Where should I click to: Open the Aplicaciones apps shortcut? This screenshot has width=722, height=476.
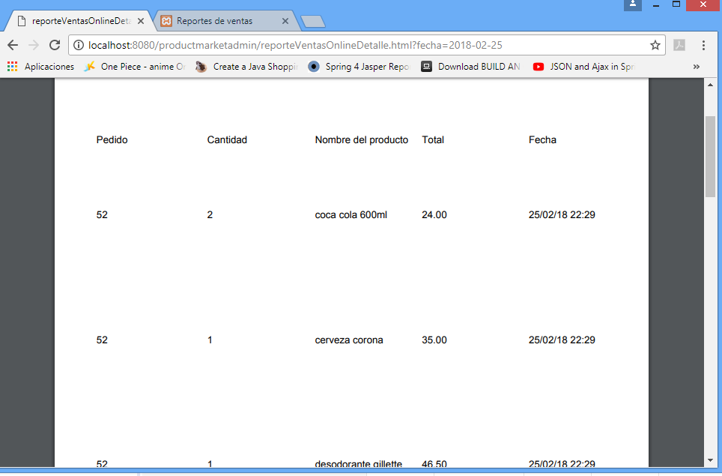click(x=40, y=67)
